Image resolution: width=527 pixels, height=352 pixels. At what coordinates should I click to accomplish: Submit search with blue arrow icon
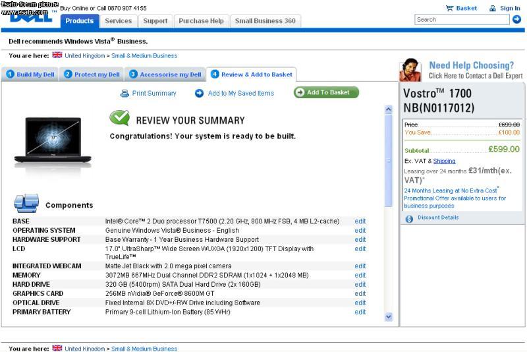[517, 20]
